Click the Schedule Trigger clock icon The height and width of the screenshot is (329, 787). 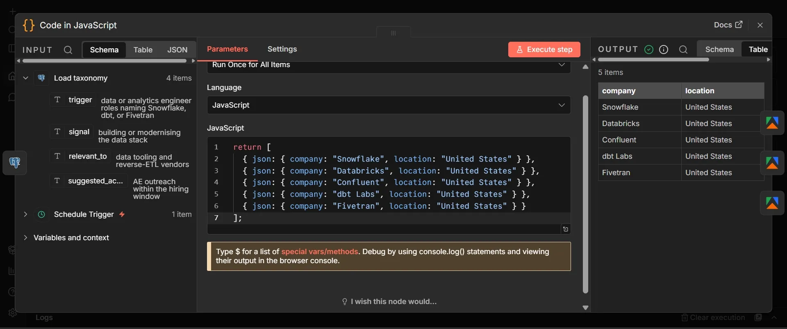coord(41,214)
